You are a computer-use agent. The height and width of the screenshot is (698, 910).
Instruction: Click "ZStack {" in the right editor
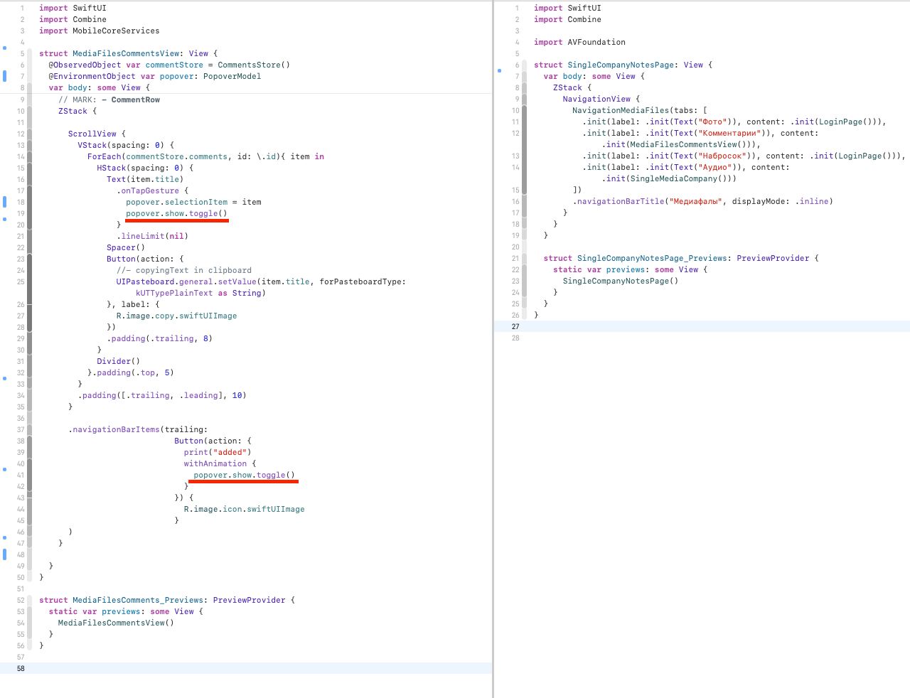pyautogui.click(x=572, y=87)
